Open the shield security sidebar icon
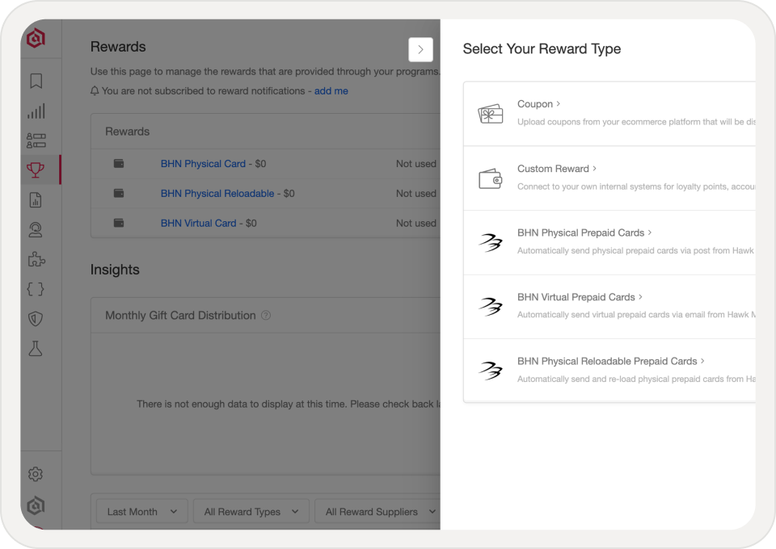776x549 pixels. tap(36, 319)
